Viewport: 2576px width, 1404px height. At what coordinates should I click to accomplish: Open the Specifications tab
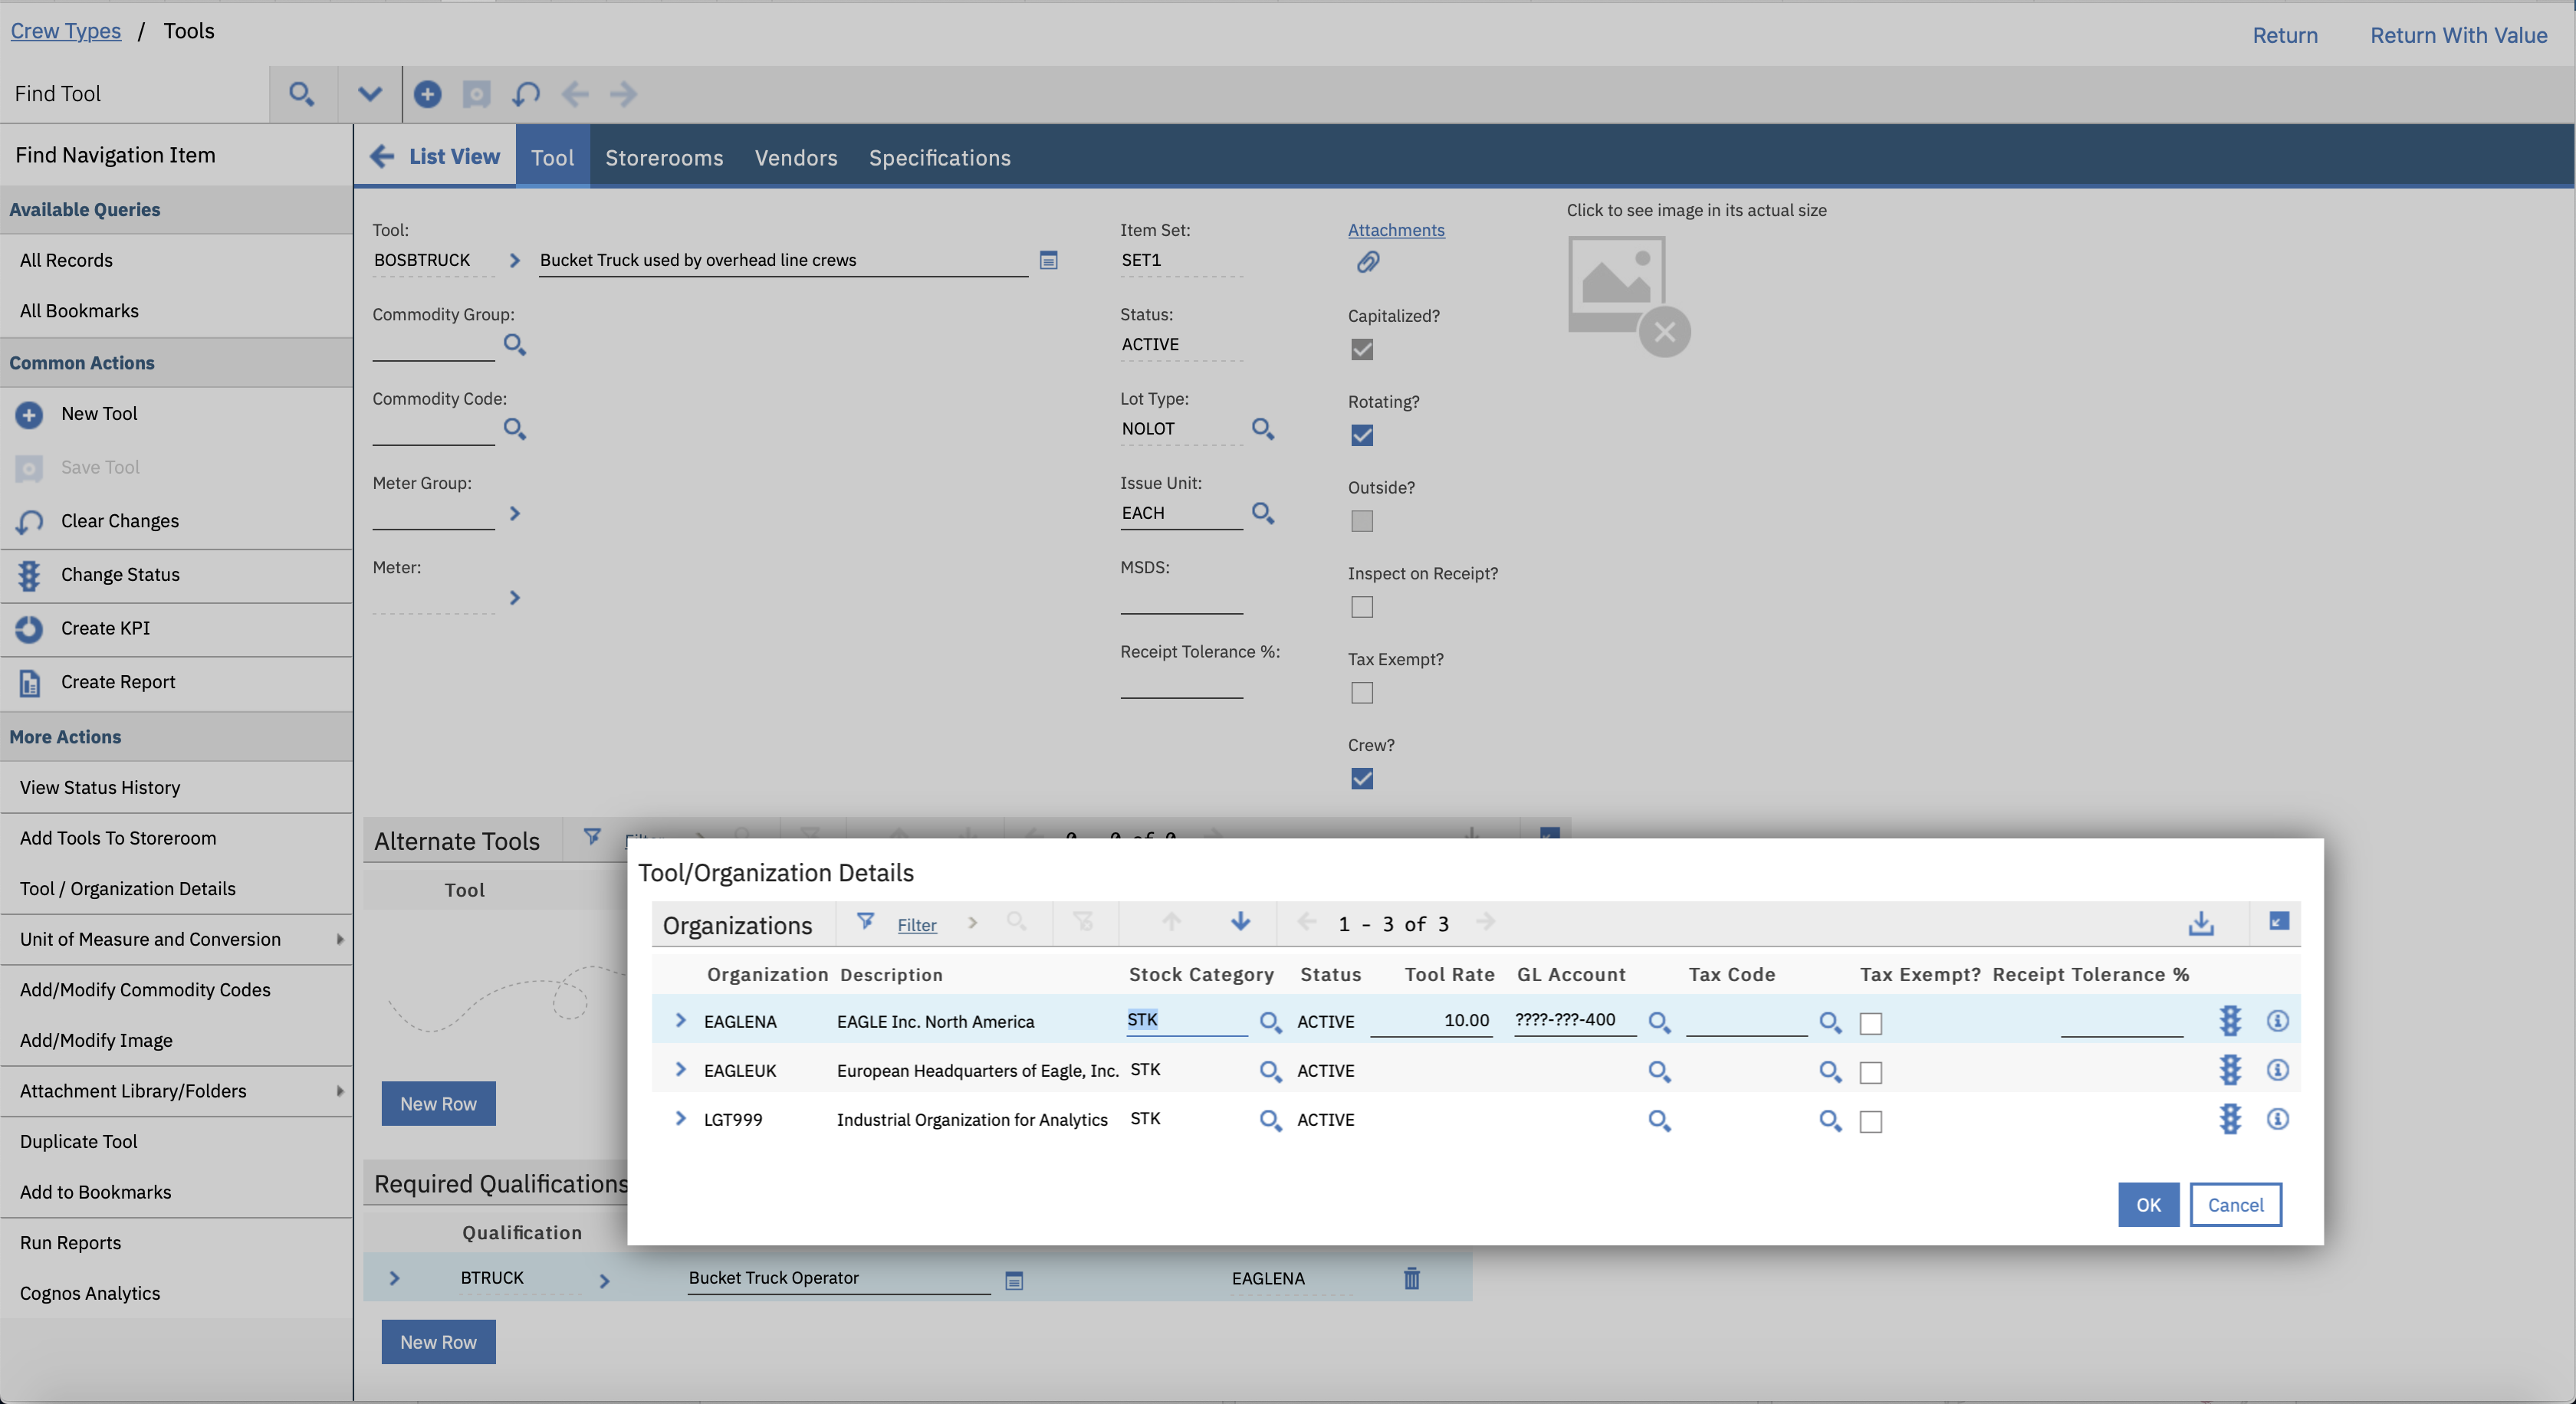(938, 158)
